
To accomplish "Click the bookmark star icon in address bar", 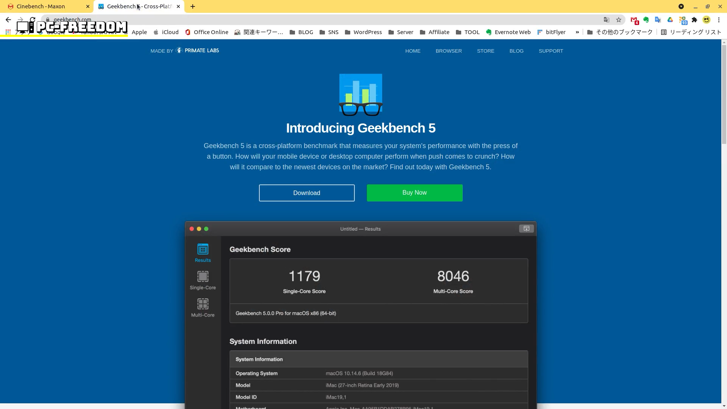I will [619, 20].
